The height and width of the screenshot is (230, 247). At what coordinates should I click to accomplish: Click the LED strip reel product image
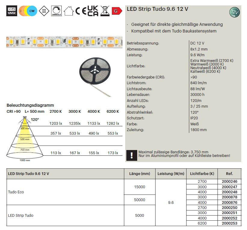click(x=95, y=72)
